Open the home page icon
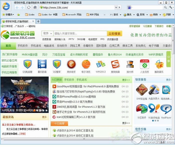The width and height of the screenshot is (175, 147). [x=35, y=7]
